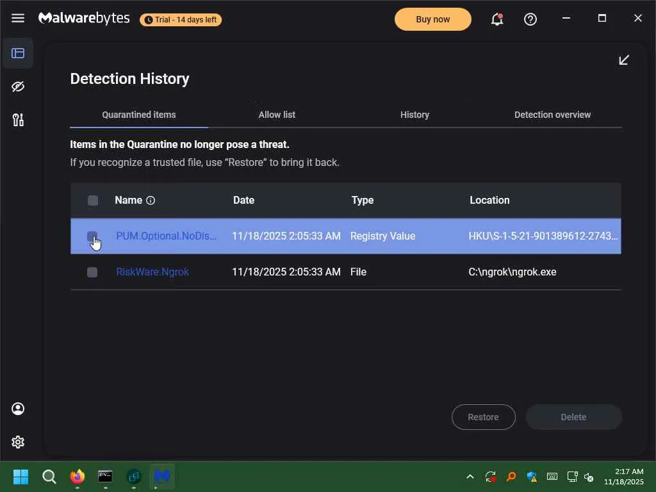The width and height of the screenshot is (656, 492).
Task: Open Windows taskbar search
Action: 49,476
